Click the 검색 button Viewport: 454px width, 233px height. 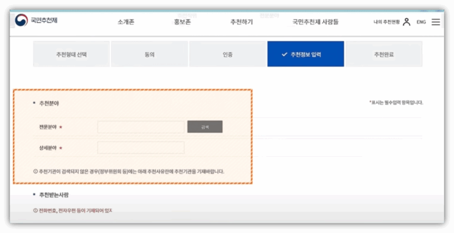tap(205, 127)
